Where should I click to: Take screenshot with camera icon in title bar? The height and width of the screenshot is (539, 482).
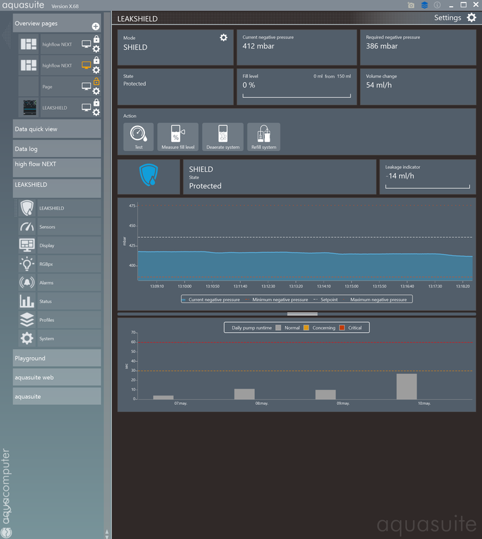[411, 5]
